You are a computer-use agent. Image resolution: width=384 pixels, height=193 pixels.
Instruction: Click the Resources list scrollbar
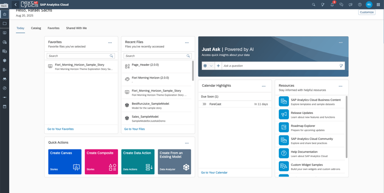[347, 127]
